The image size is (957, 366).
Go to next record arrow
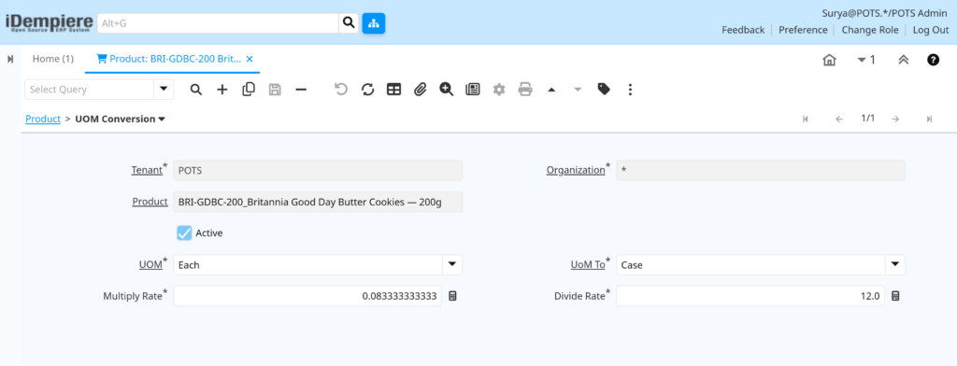[x=895, y=119]
